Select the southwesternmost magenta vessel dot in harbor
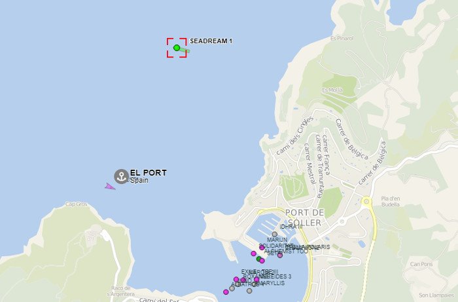Viewport: 458px width, 302px height. coord(226,292)
